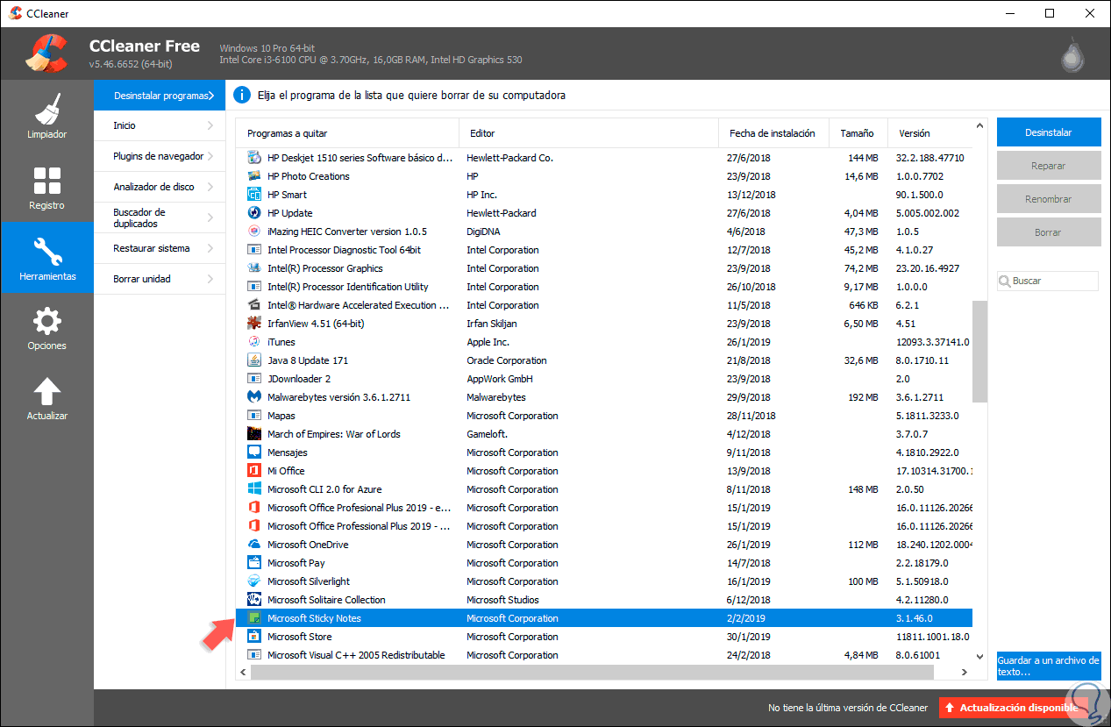Click the HP Update icon
This screenshot has width=1111, height=727.
(x=254, y=213)
